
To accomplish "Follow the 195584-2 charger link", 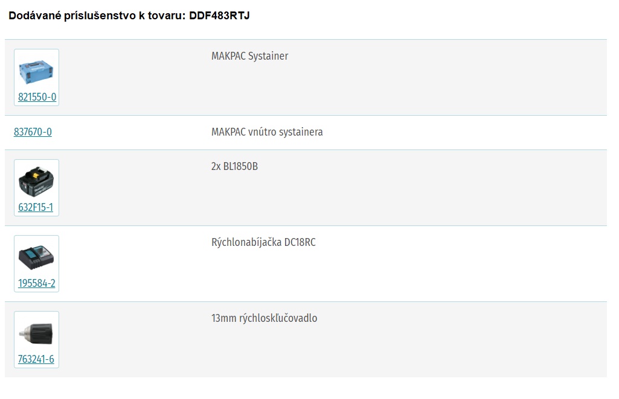I will [x=37, y=283].
